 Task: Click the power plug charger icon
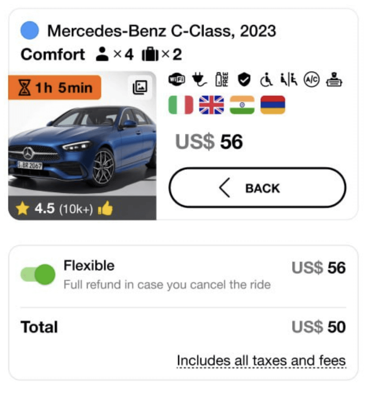coord(199,80)
